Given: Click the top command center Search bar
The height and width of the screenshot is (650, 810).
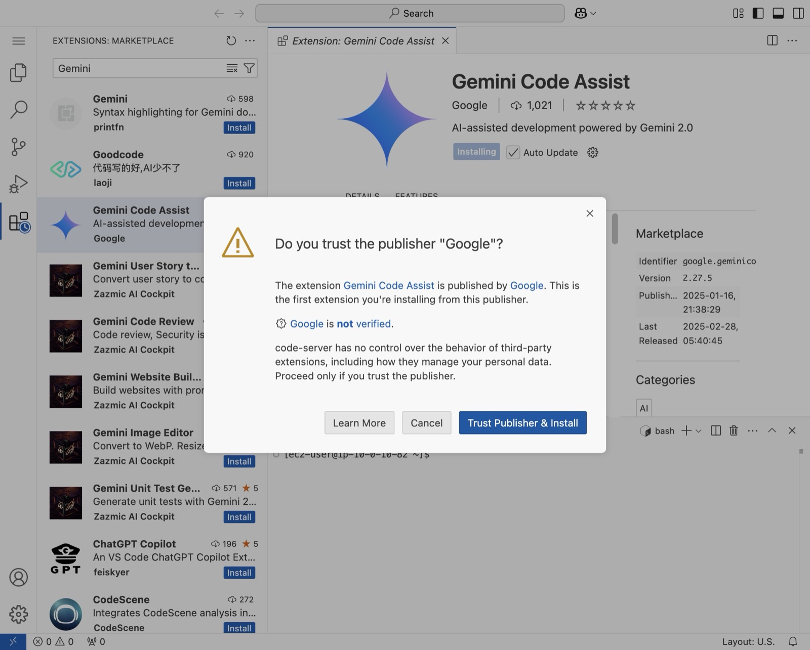Looking at the screenshot, I should click(410, 14).
